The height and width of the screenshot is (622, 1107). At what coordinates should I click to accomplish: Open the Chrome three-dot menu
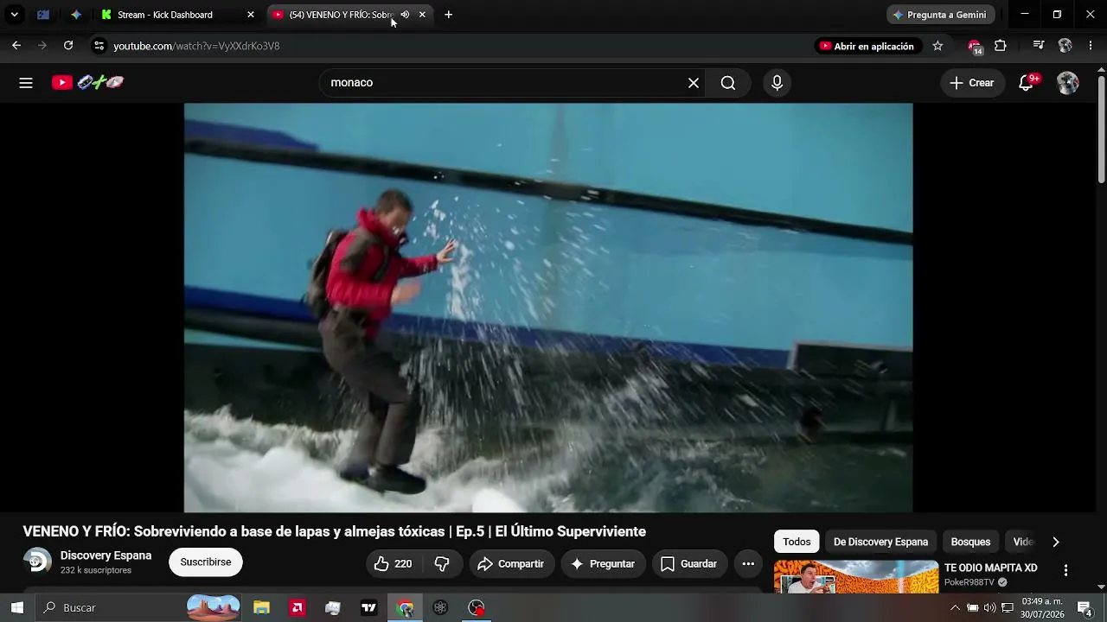(x=1091, y=46)
